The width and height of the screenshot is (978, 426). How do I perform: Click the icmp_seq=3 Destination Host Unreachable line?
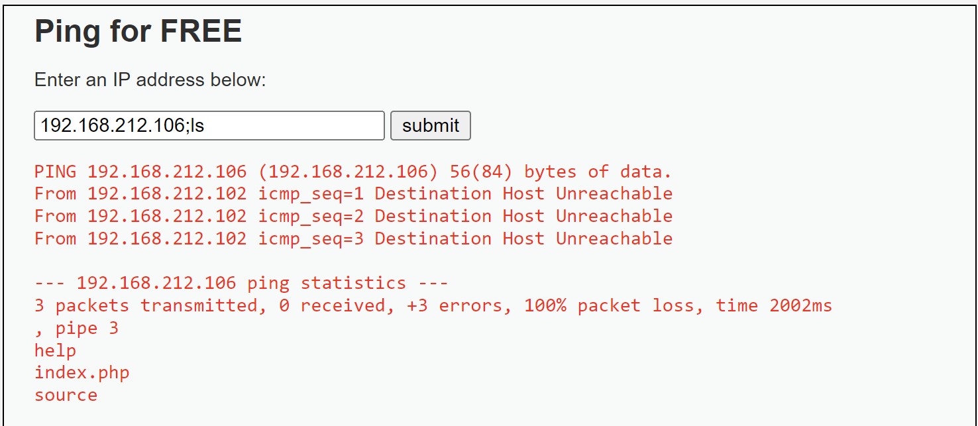353,239
